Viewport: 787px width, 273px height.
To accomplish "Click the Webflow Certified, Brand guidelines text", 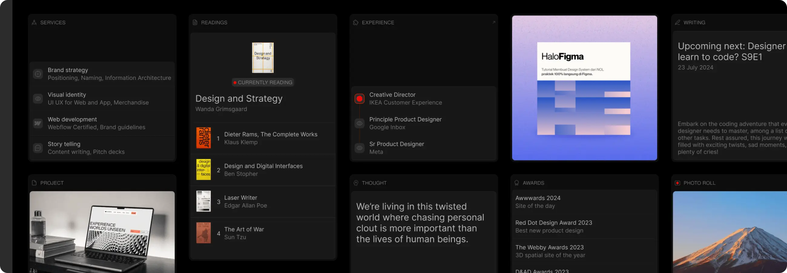I will (97, 127).
